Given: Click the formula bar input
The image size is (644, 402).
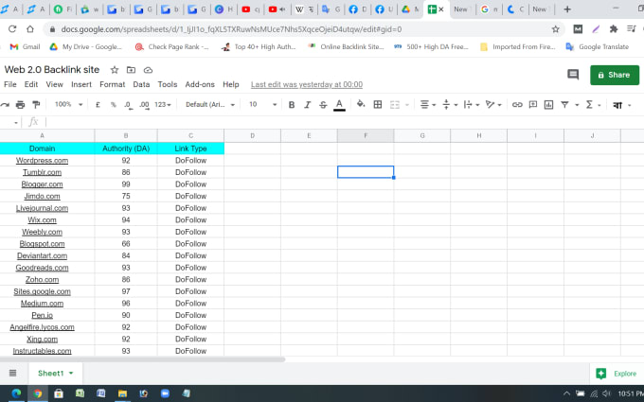Looking at the screenshot, I should (343, 122).
